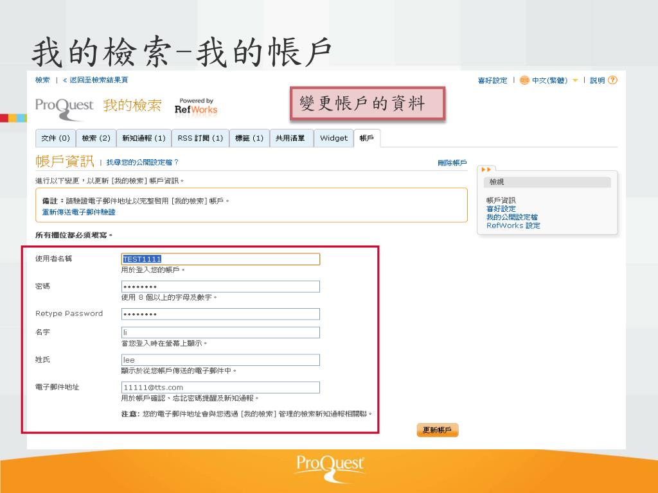Click 帳戶資訊 in the side panel
Viewport: 658px width, 493px height.
point(501,200)
